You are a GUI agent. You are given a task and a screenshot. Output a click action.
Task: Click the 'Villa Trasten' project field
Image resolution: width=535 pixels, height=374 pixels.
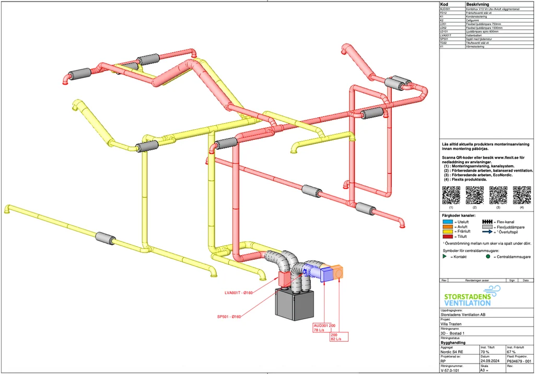451,324
